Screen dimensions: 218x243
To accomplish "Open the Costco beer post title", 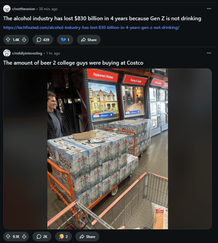I will tap(73, 63).
